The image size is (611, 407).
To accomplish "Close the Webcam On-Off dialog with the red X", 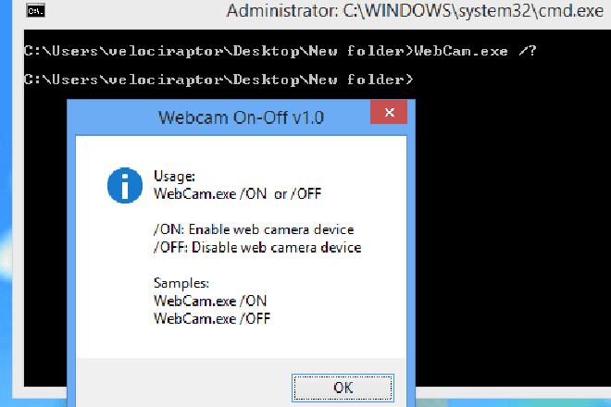I will coord(389,112).
